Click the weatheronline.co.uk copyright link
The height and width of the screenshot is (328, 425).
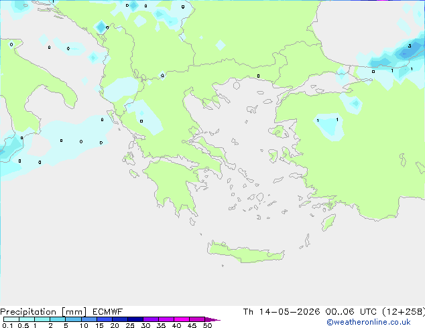(368, 322)
